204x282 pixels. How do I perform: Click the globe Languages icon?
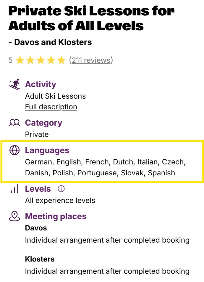(14, 150)
